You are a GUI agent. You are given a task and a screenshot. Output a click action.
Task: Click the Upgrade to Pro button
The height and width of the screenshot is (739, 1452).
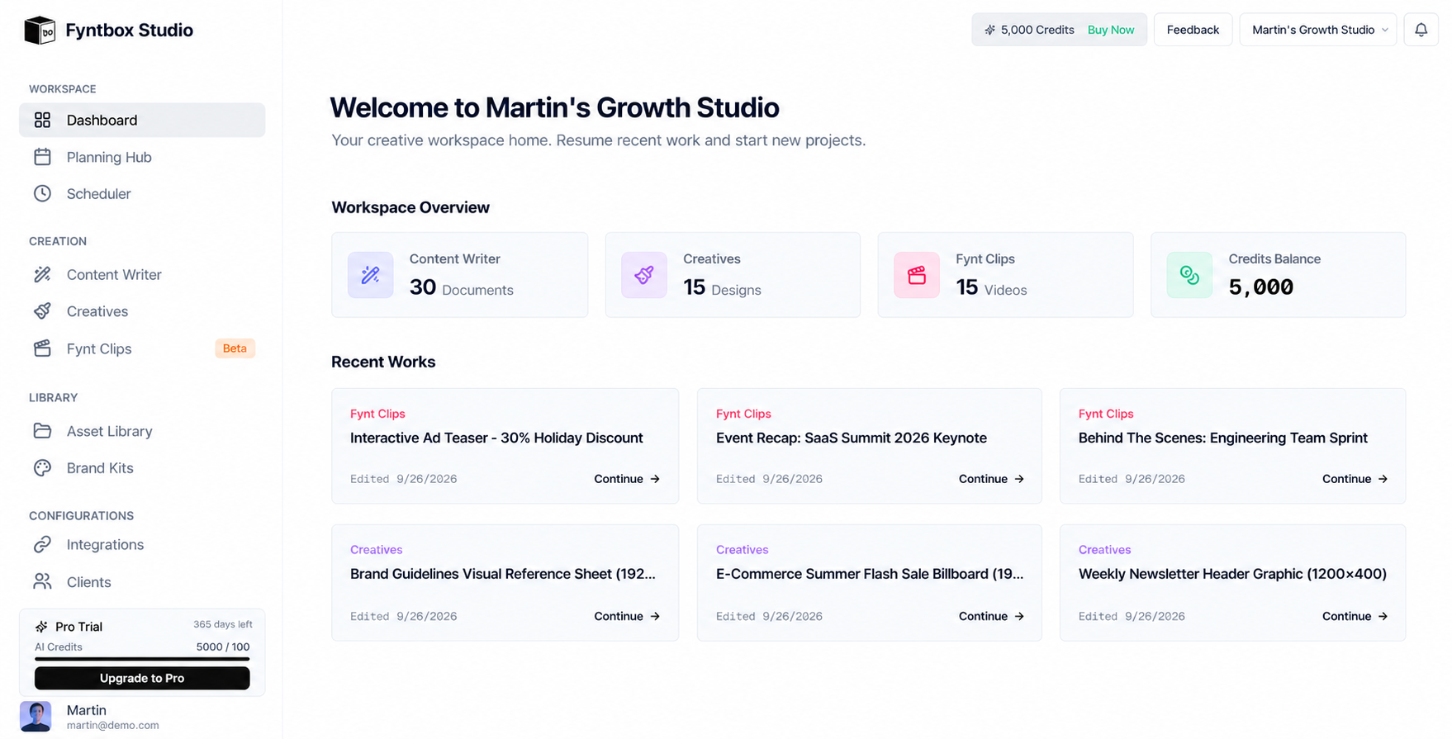tap(142, 678)
